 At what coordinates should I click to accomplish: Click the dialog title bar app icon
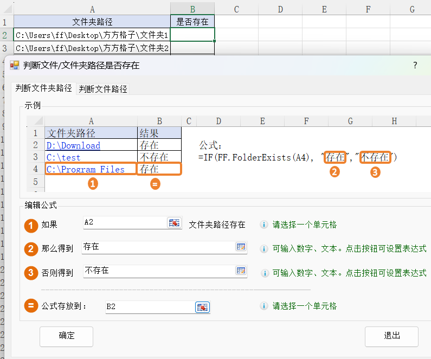click(15, 66)
